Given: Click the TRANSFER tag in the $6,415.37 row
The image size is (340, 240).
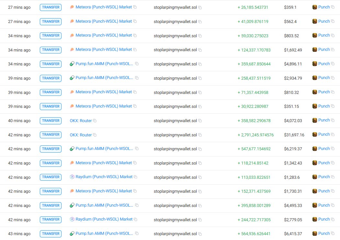Looking at the screenshot, I should (x=51, y=234).
